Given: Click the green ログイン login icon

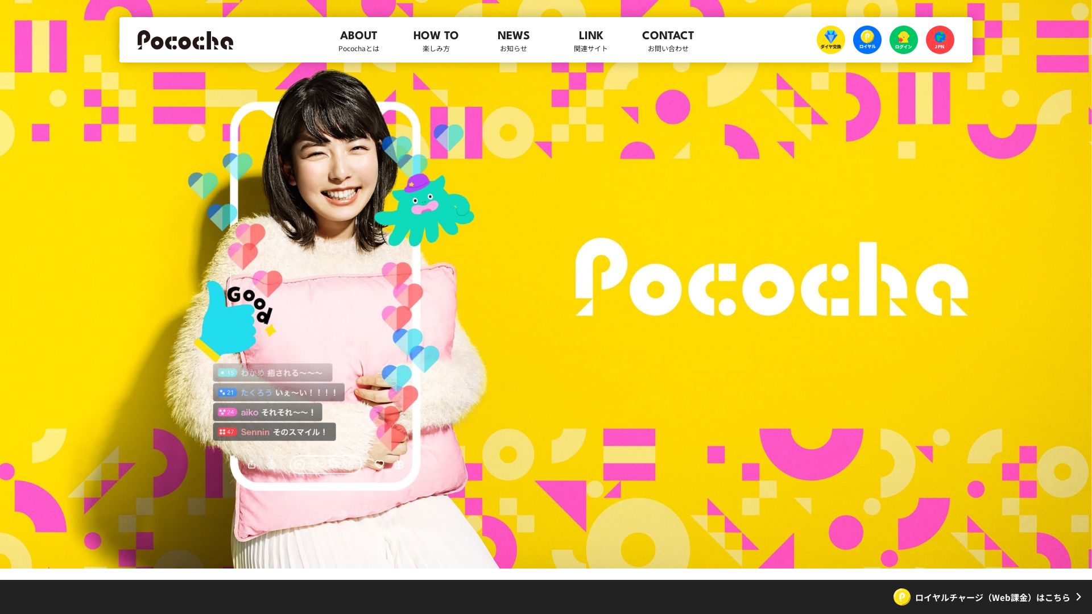Looking at the screenshot, I should pyautogui.click(x=903, y=40).
